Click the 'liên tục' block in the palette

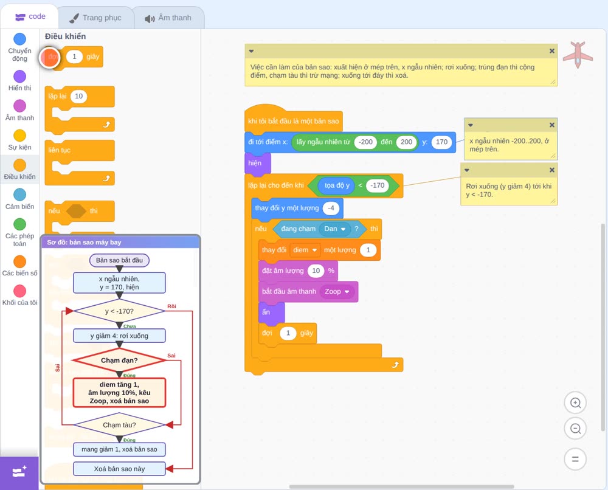click(80, 163)
